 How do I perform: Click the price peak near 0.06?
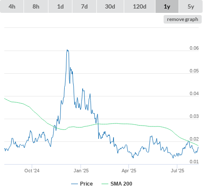[67, 50]
